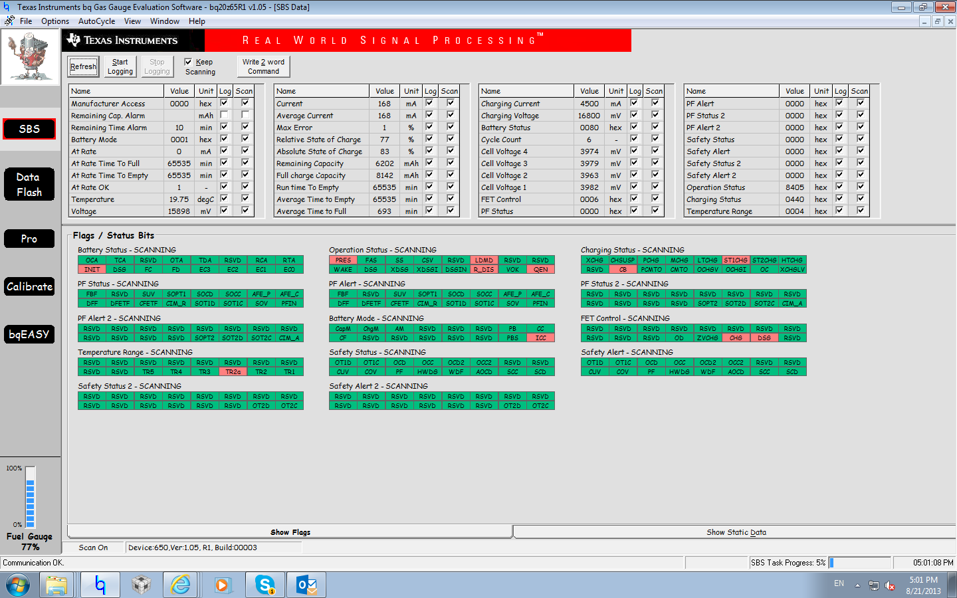Click the ST1CHG flag in Charging Status

(736, 260)
